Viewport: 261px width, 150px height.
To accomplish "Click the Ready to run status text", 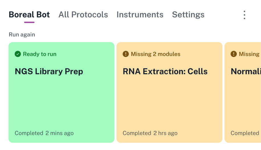I will [40, 54].
